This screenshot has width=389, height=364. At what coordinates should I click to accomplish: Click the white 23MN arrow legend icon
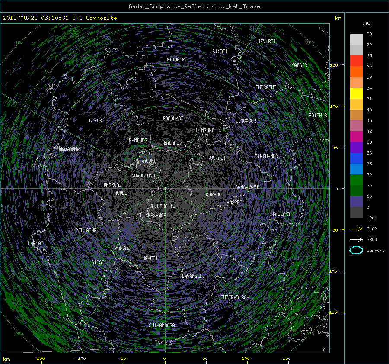[356, 239]
